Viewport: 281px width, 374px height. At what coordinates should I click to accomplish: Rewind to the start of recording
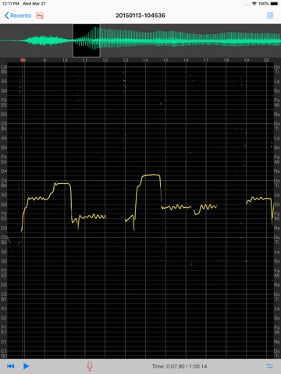(x=11, y=366)
